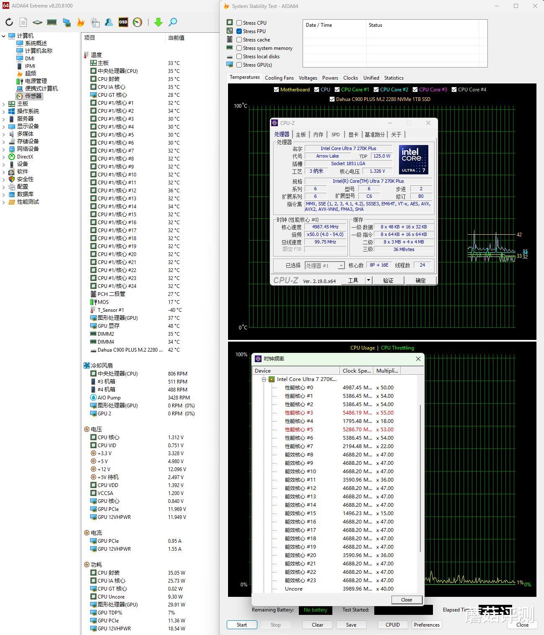Tick the Stress local disks checkbox
544x635 pixels.
(x=239, y=57)
